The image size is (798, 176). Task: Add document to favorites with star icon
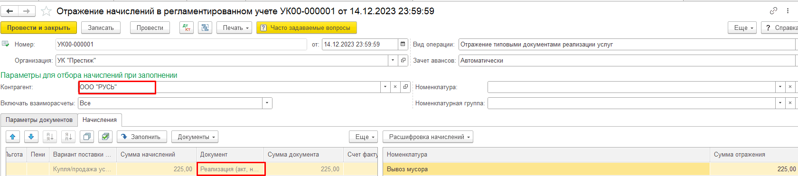point(46,11)
